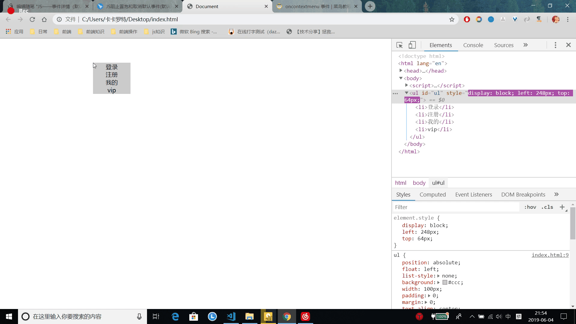Open actions for the selected ul node
This screenshot has height=324, width=576.
pyautogui.click(x=395, y=94)
